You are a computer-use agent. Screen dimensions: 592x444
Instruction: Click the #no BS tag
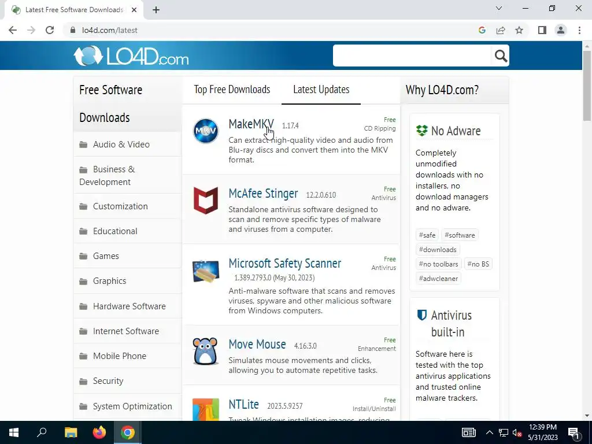(478, 264)
